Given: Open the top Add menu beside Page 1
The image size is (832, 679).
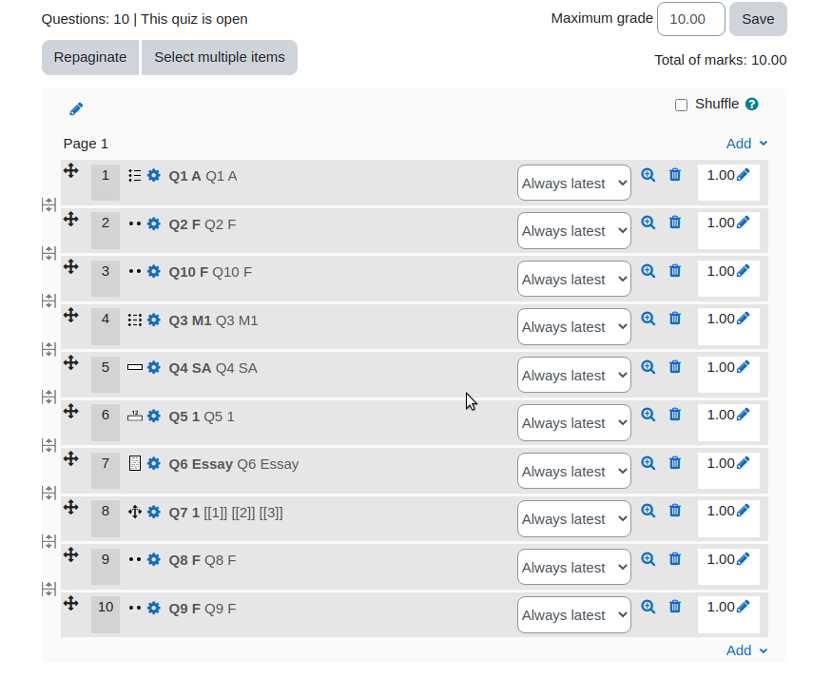Looking at the screenshot, I should coord(746,144).
